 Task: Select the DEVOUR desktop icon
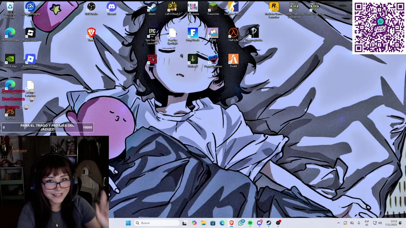tap(10, 114)
